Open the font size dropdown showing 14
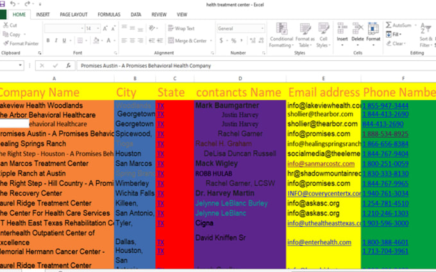The height and width of the screenshot is (272, 436). coord(98,28)
